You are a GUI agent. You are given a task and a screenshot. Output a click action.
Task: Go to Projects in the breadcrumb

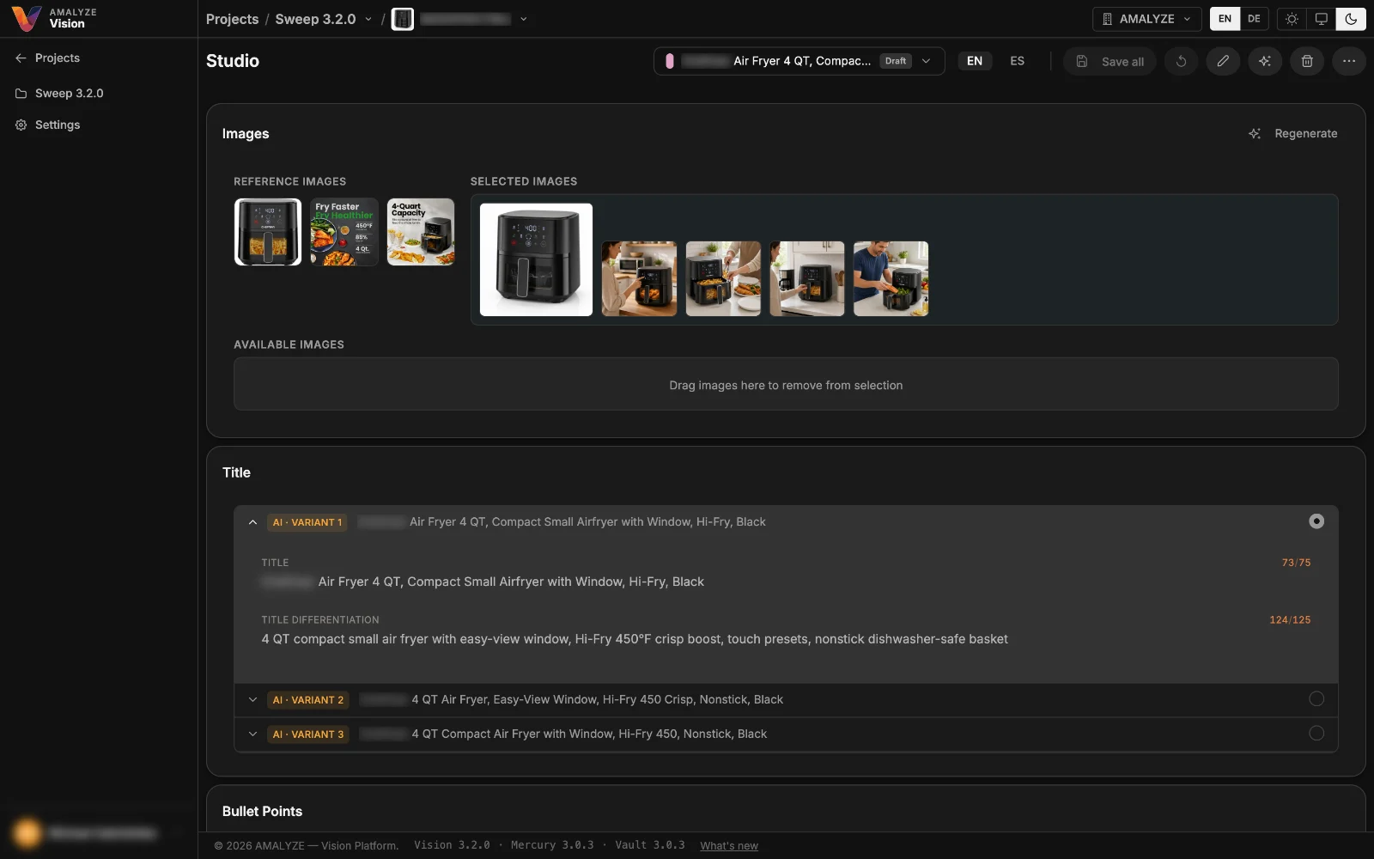point(232,19)
